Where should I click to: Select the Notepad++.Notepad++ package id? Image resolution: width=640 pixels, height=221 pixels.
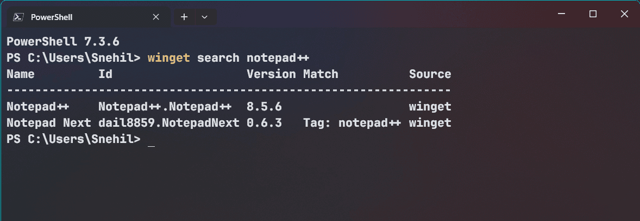coord(165,107)
